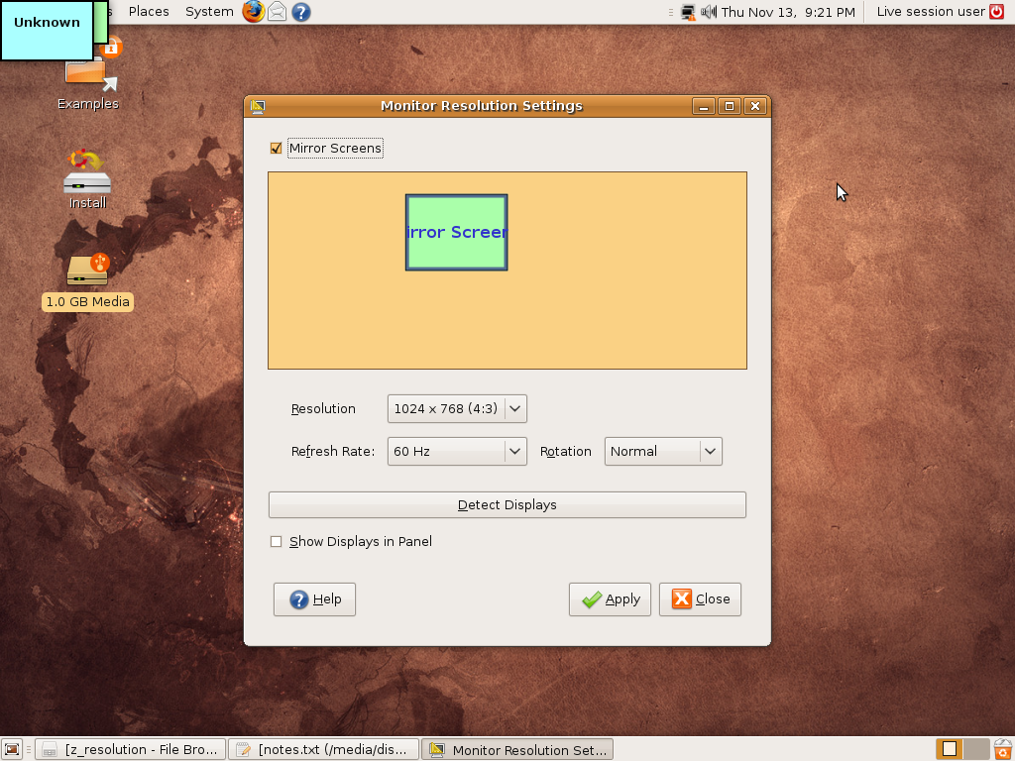Click the volume speaker icon
Image resolution: width=1015 pixels, height=761 pixels.
point(709,12)
